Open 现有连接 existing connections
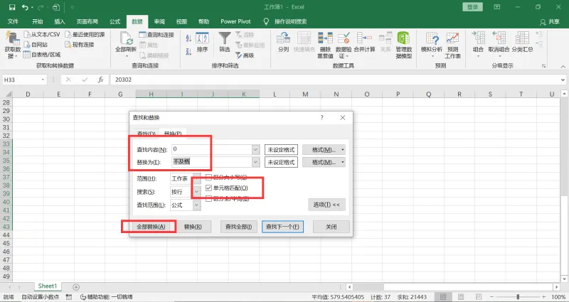 tap(80, 45)
